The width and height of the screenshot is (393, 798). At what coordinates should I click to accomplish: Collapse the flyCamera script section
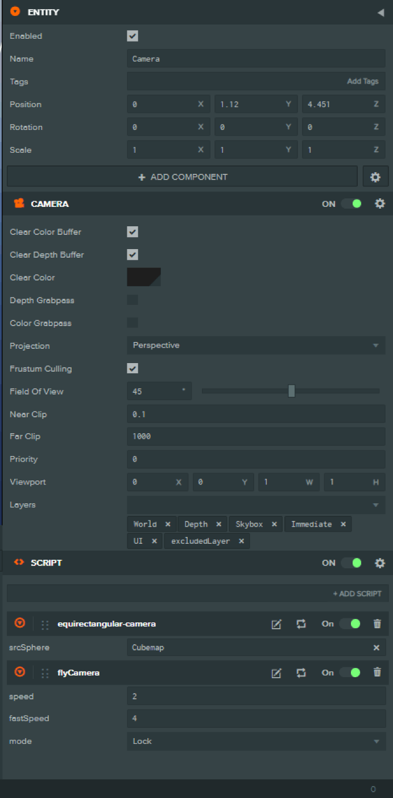pyautogui.click(x=20, y=673)
